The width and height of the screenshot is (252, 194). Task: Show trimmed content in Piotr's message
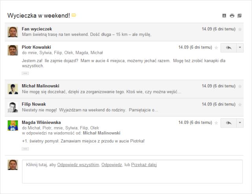[x=25, y=73]
